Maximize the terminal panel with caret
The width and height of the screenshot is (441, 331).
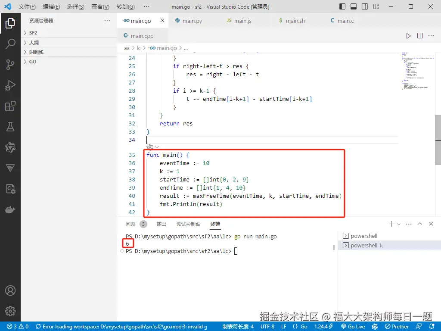420,224
